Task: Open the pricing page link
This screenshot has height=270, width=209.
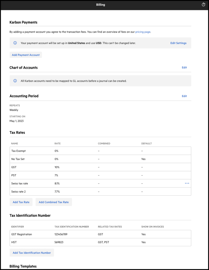Action: [x=143, y=32]
